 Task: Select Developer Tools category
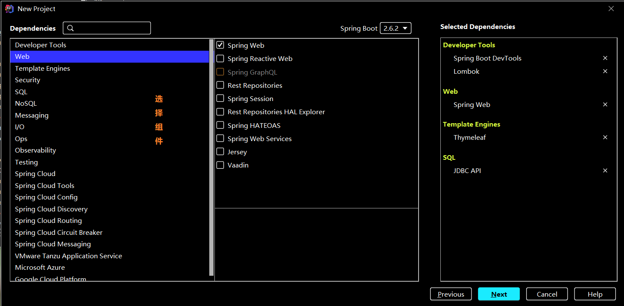pos(109,45)
